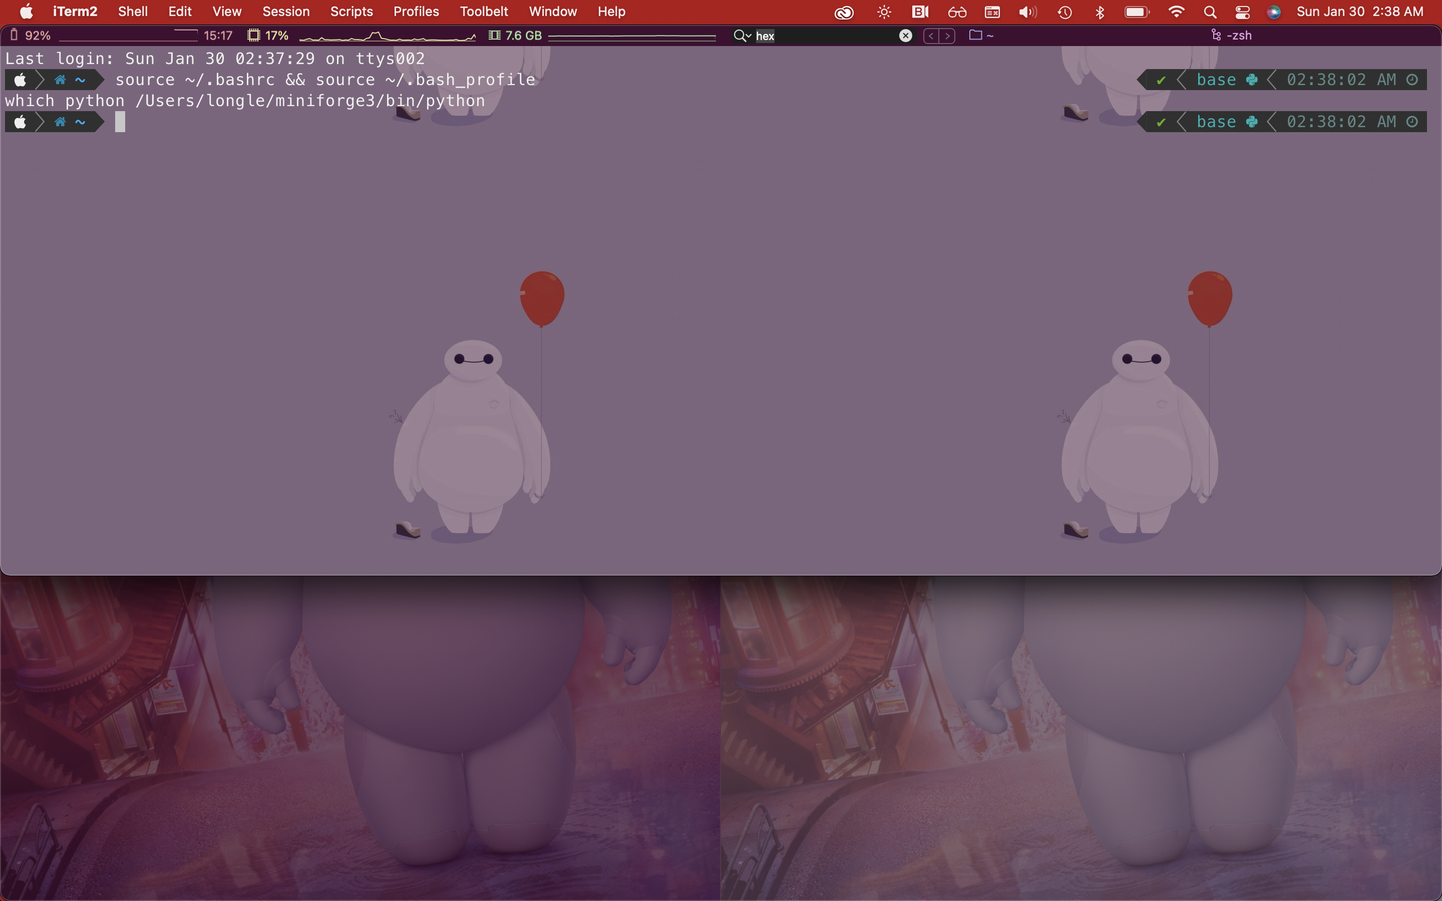Open the Profiles menu

tap(416, 12)
